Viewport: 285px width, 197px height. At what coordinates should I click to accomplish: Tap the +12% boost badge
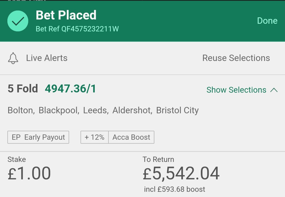(x=94, y=137)
